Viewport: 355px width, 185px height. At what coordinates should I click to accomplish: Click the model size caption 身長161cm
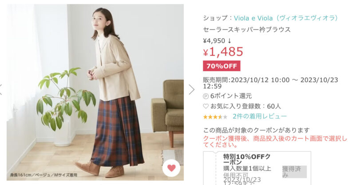point(43,175)
